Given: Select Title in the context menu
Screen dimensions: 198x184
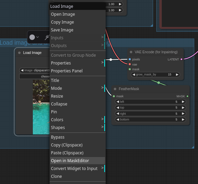Looking at the screenshot, I should click(x=78, y=80).
